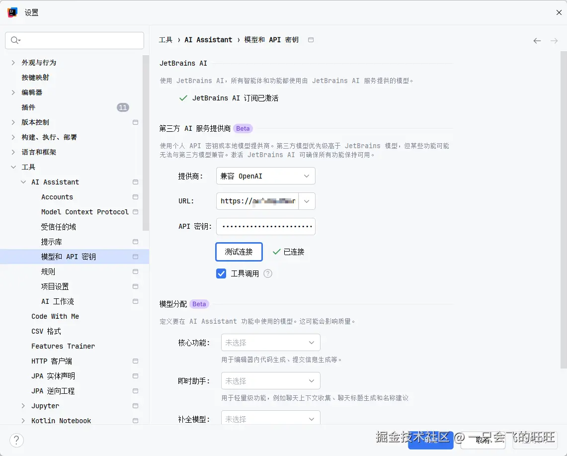
Task: Click project icon beside AI 工作流
Action: [x=135, y=301]
